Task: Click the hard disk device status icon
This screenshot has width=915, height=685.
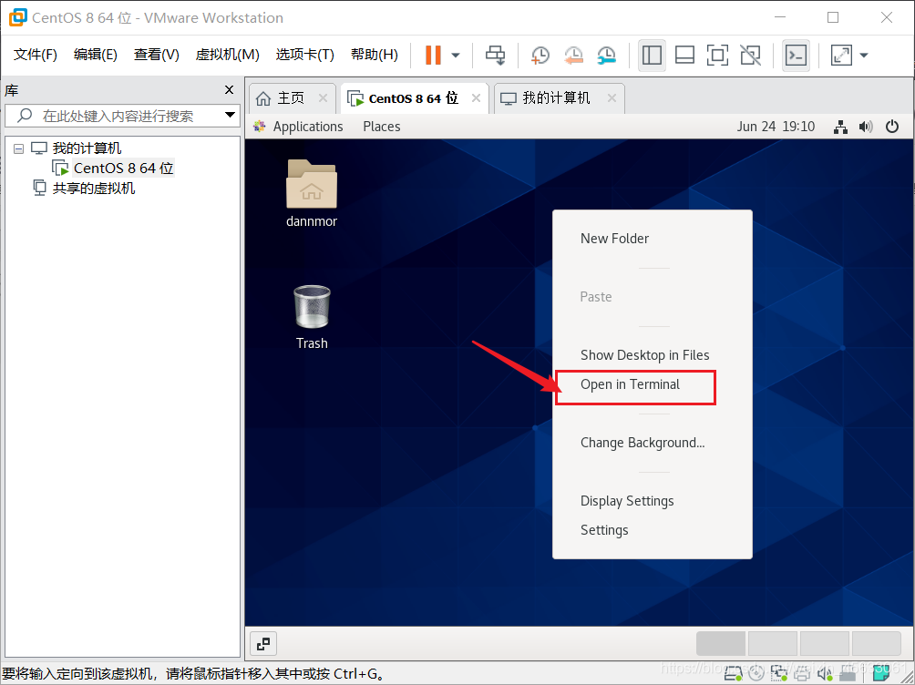Action: 735,674
